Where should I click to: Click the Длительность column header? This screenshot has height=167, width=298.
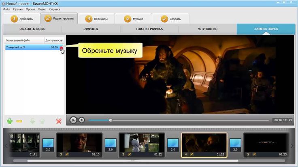(x=54, y=40)
